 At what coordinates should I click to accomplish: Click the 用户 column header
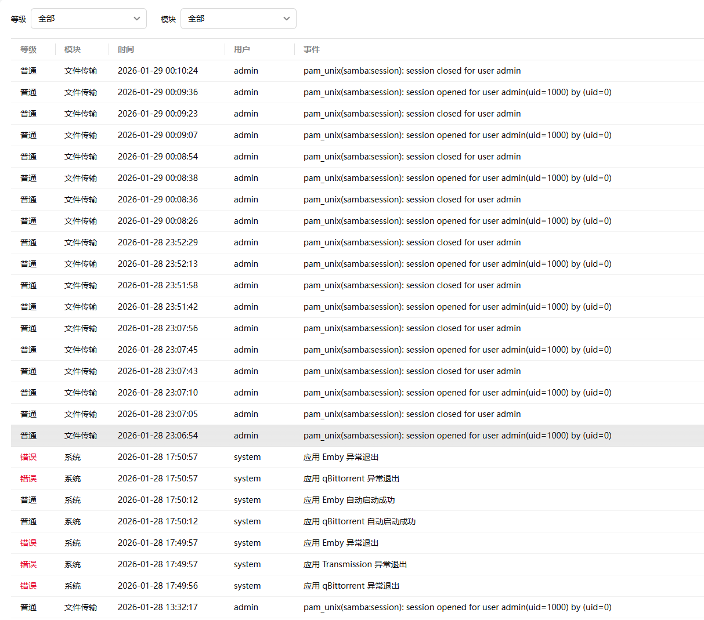point(242,49)
